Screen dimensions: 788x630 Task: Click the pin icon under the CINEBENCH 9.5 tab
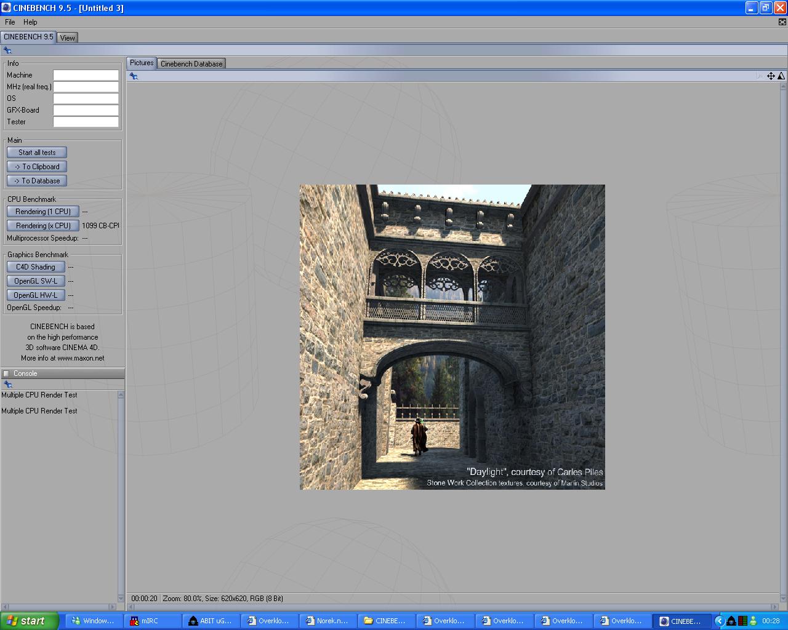pos(7,50)
